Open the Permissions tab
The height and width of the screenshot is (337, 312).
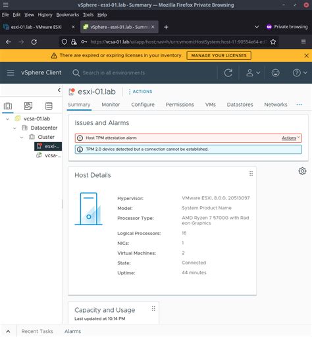180,105
